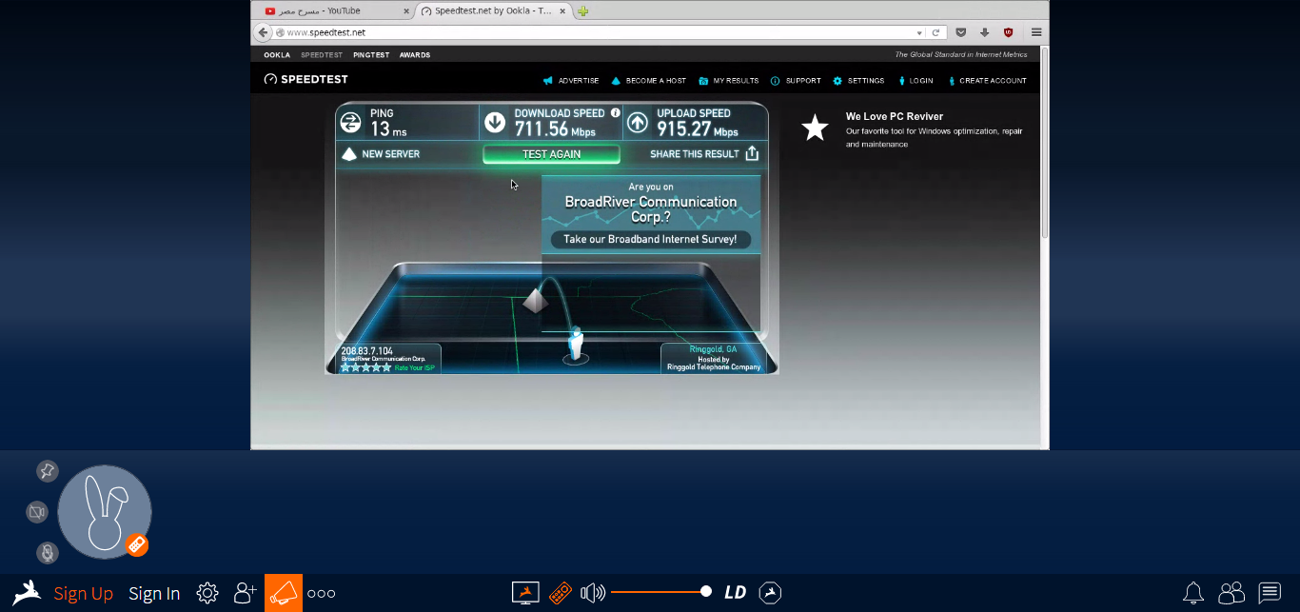The height and width of the screenshot is (612, 1300).
Task: Close the YouTube tab
Action: [406, 11]
